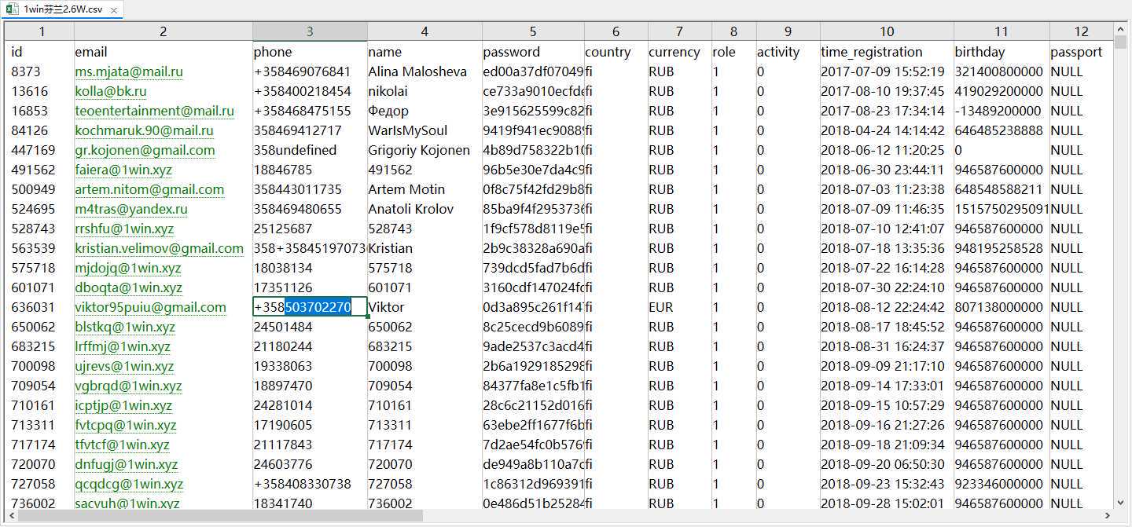
Task: Click the phone cell being edited +358503702270
Action: point(310,307)
